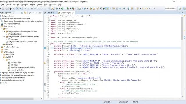Toggle Mark Occurrences highlighter
The height and width of the screenshot is (104, 186).
tap(107, 8)
